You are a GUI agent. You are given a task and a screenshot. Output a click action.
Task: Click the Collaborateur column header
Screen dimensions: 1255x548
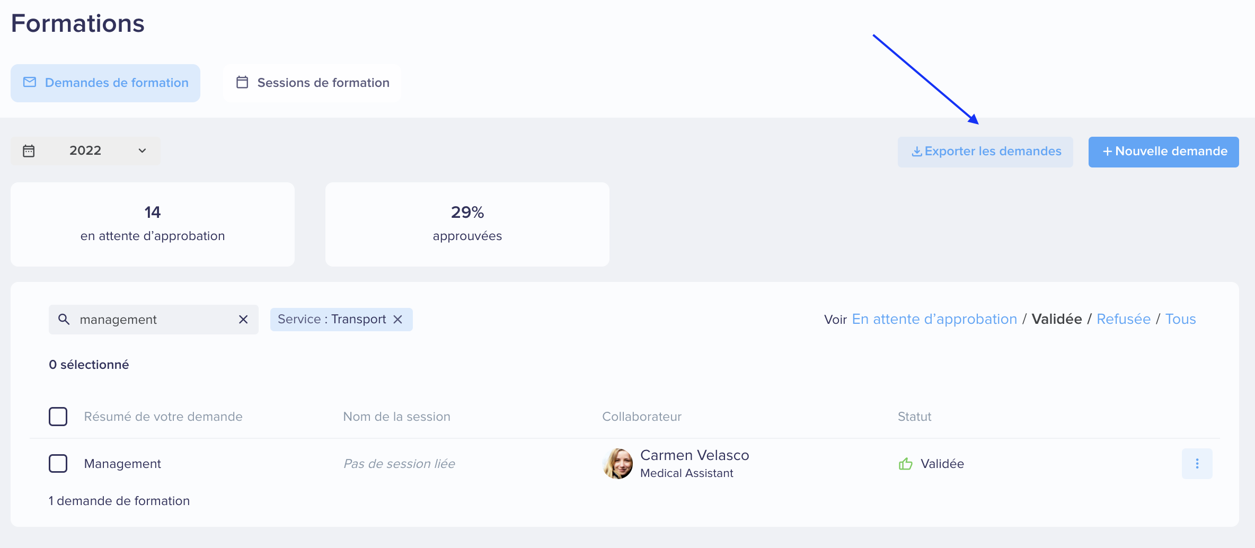(642, 417)
